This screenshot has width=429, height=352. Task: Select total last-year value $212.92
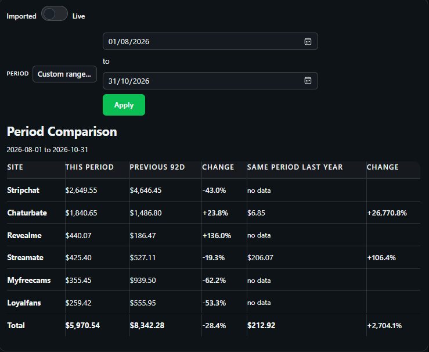tap(261, 325)
